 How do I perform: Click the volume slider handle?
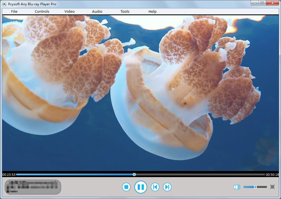pyautogui.click(x=255, y=187)
